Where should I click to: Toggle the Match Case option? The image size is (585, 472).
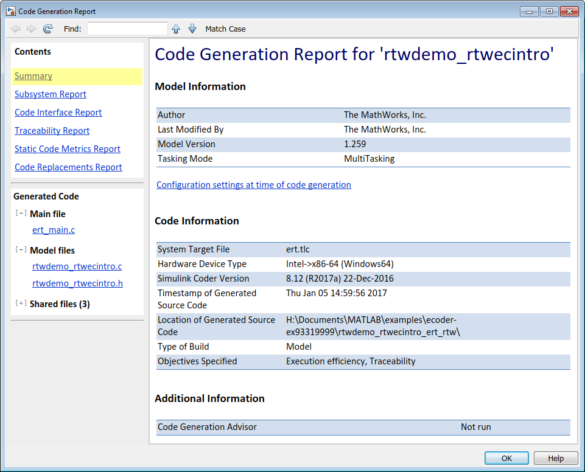coord(225,29)
